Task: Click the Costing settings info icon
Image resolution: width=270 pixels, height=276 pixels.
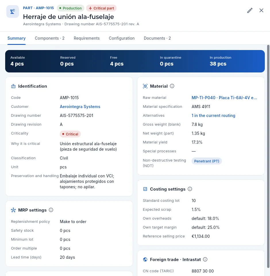Action: (x=190, y=189)
